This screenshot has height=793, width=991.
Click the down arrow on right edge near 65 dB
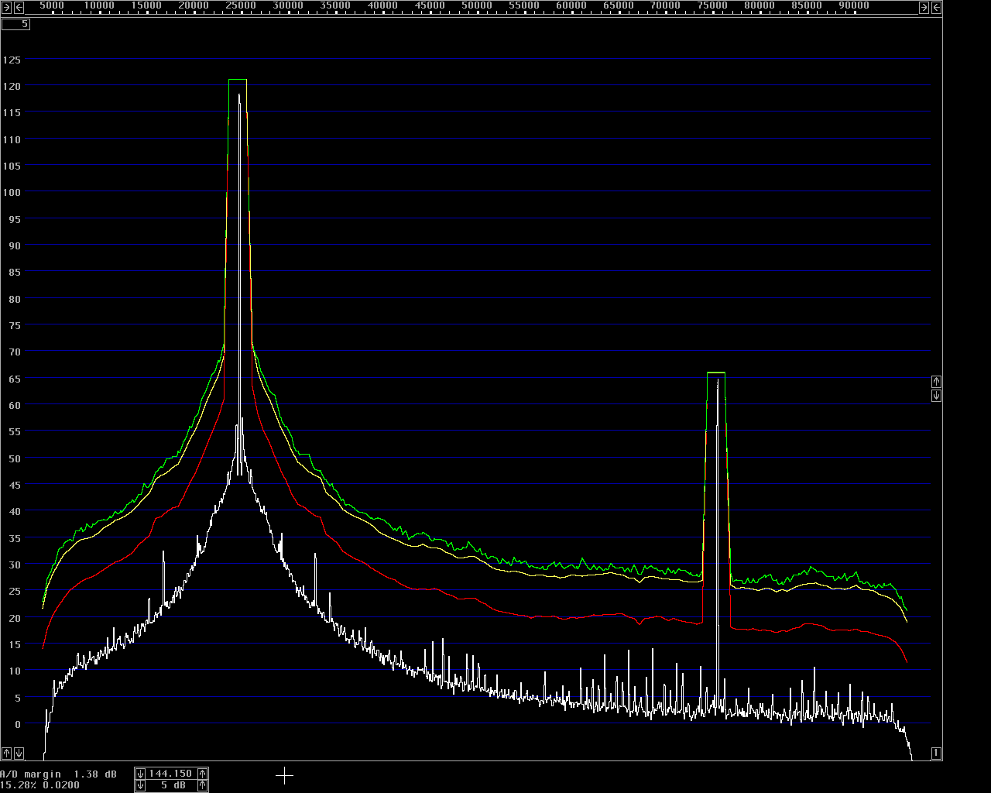936,396
